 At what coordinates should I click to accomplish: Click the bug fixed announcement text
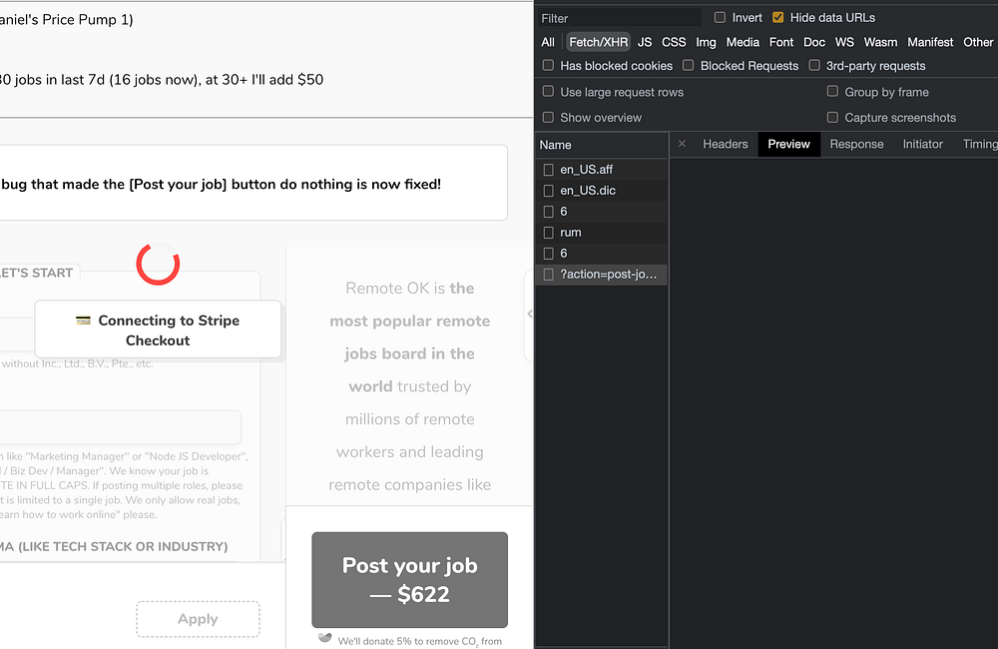221,184
